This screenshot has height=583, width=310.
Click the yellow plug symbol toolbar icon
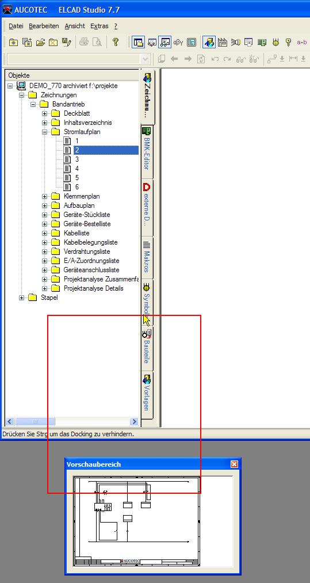[275, 43]
